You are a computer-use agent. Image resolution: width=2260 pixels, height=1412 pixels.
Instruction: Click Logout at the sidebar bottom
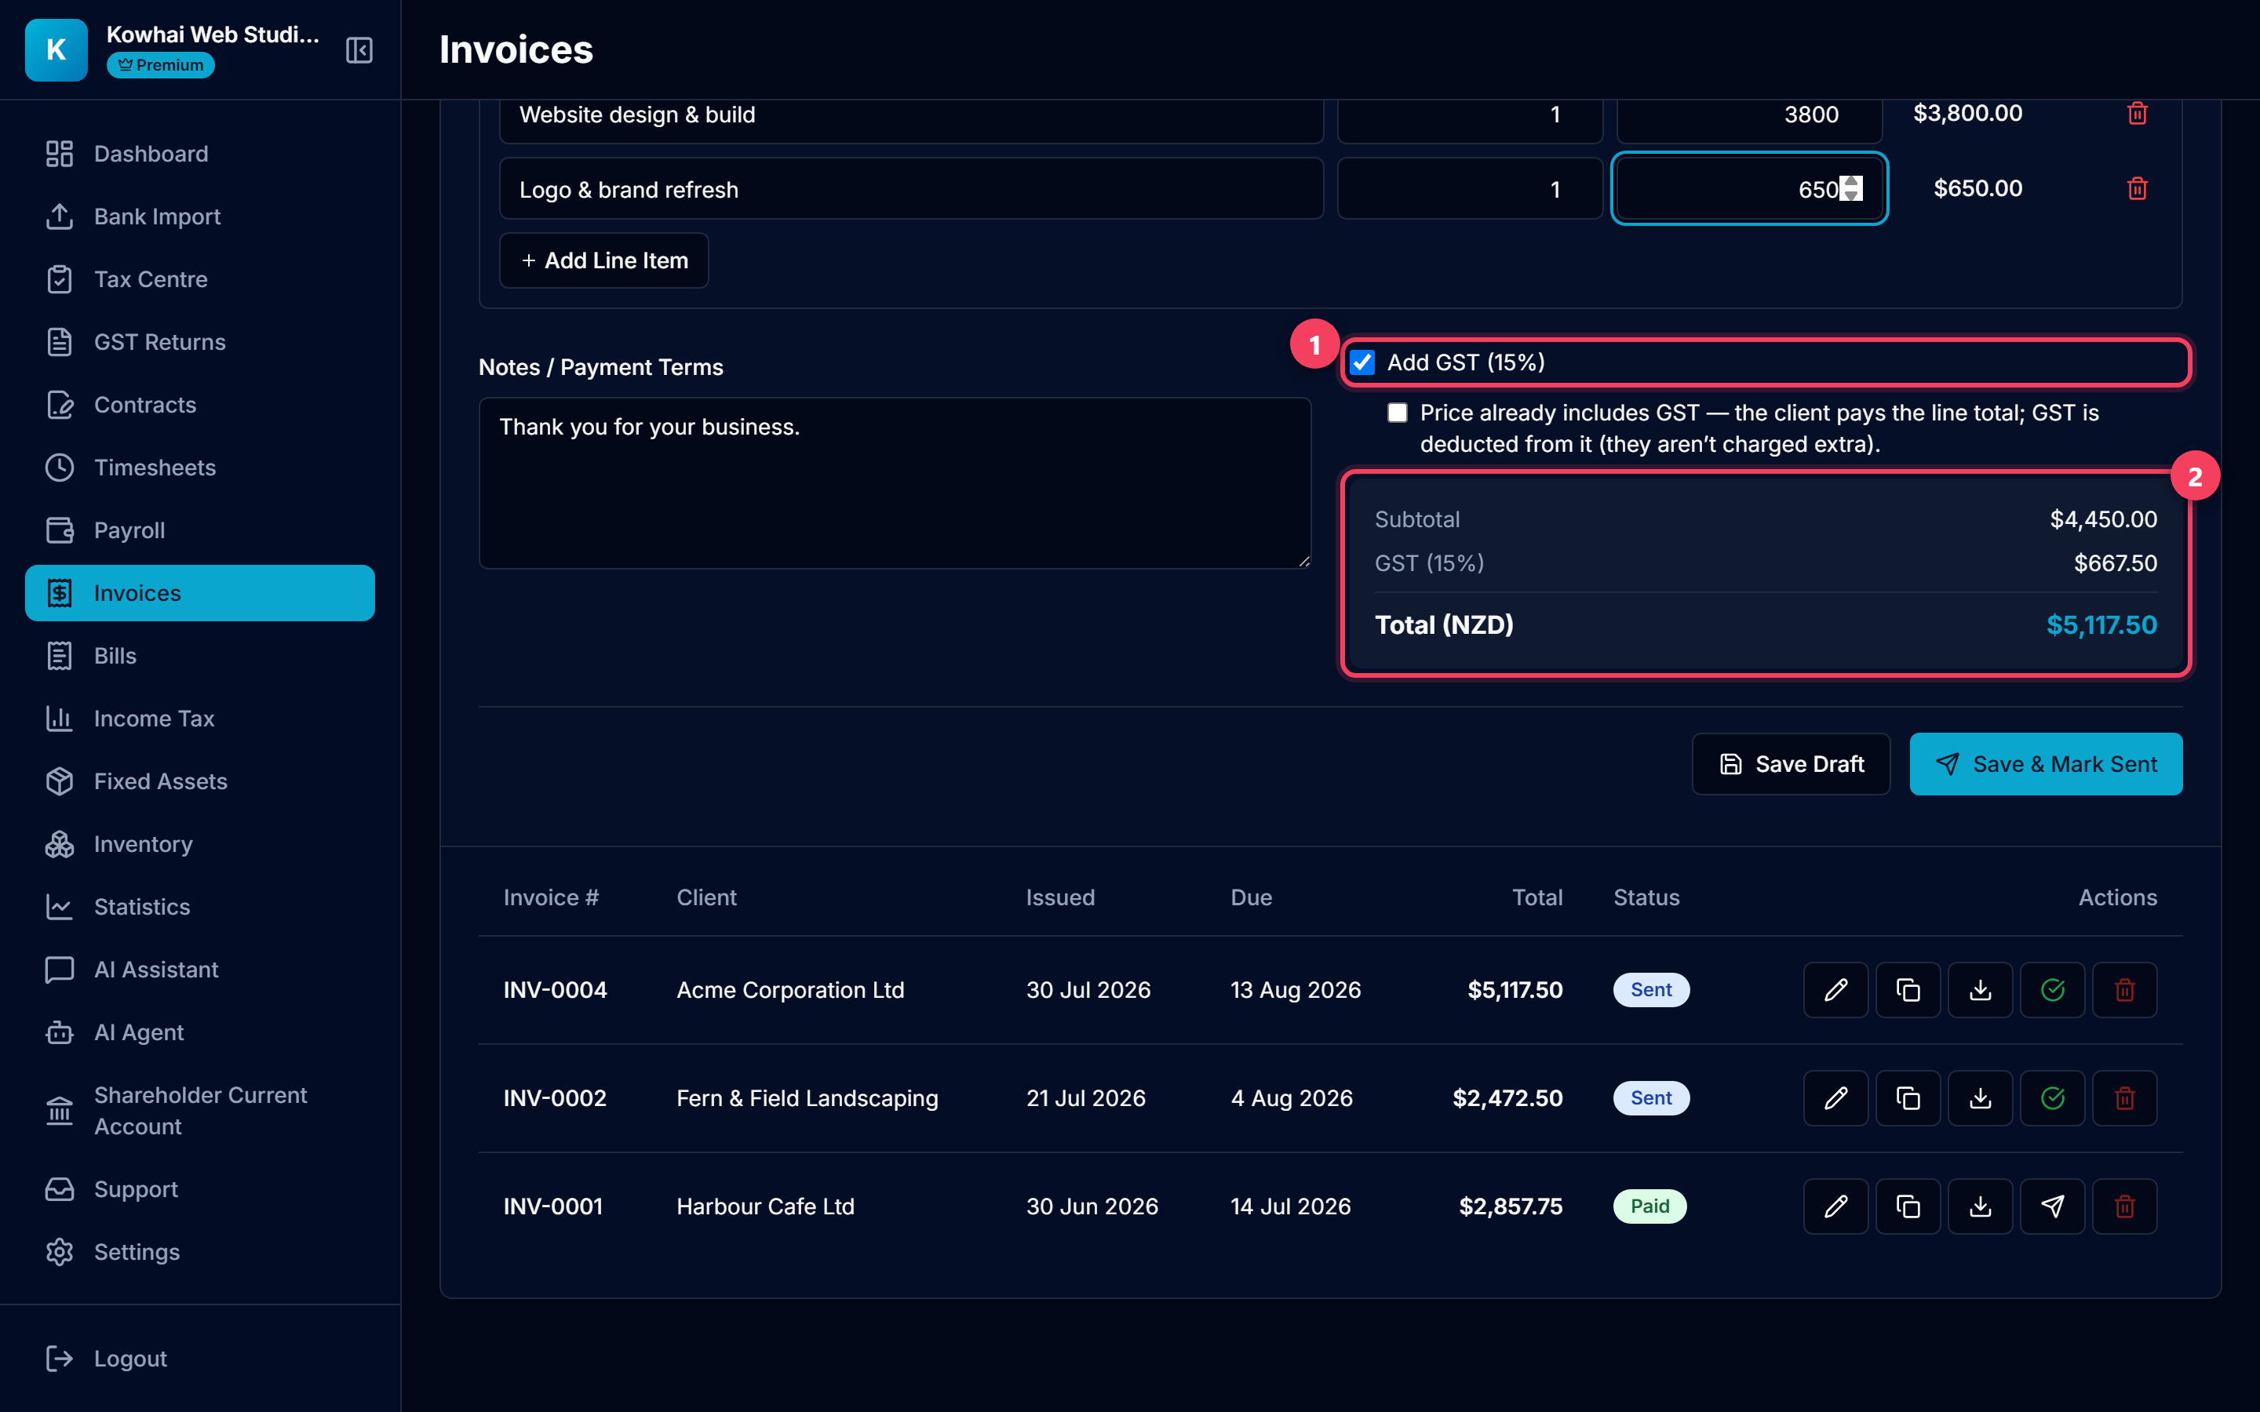pos(200,1358)
